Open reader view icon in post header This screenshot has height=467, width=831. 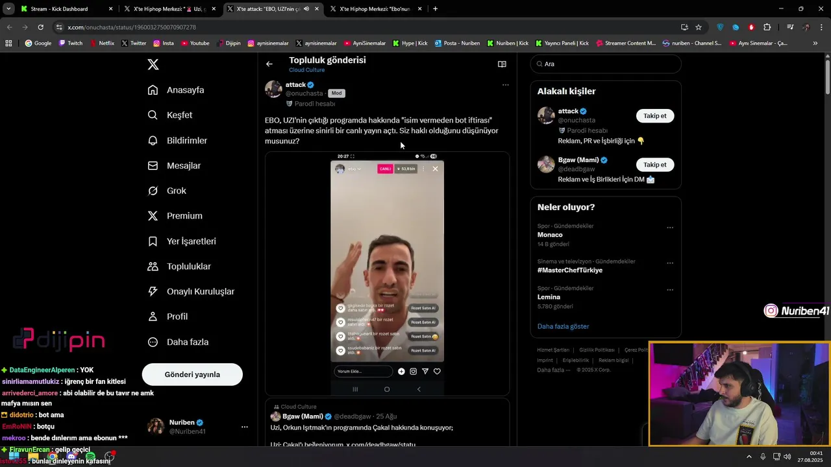click(x=502, y=64)
